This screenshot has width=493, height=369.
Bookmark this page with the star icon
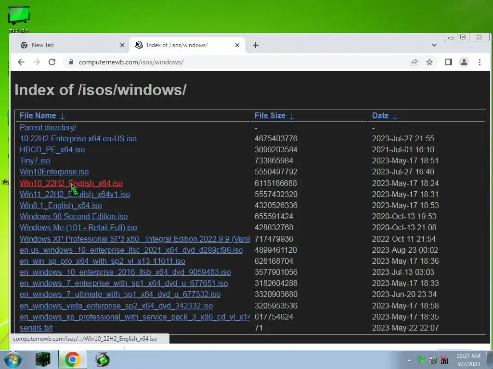(x=429, y=62)
